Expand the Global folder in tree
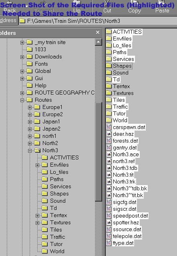The height and width of the screenshot is (256, 177). click(x=22, y=71)
